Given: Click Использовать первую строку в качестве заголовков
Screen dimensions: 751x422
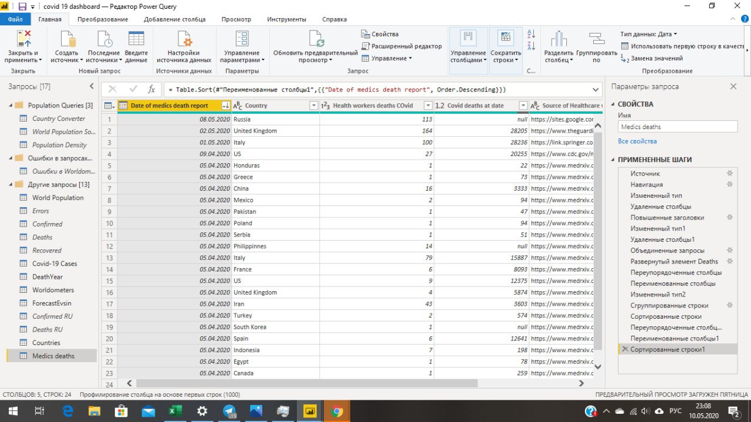Looking at the screenshot, I should click(x=683, y=46).
